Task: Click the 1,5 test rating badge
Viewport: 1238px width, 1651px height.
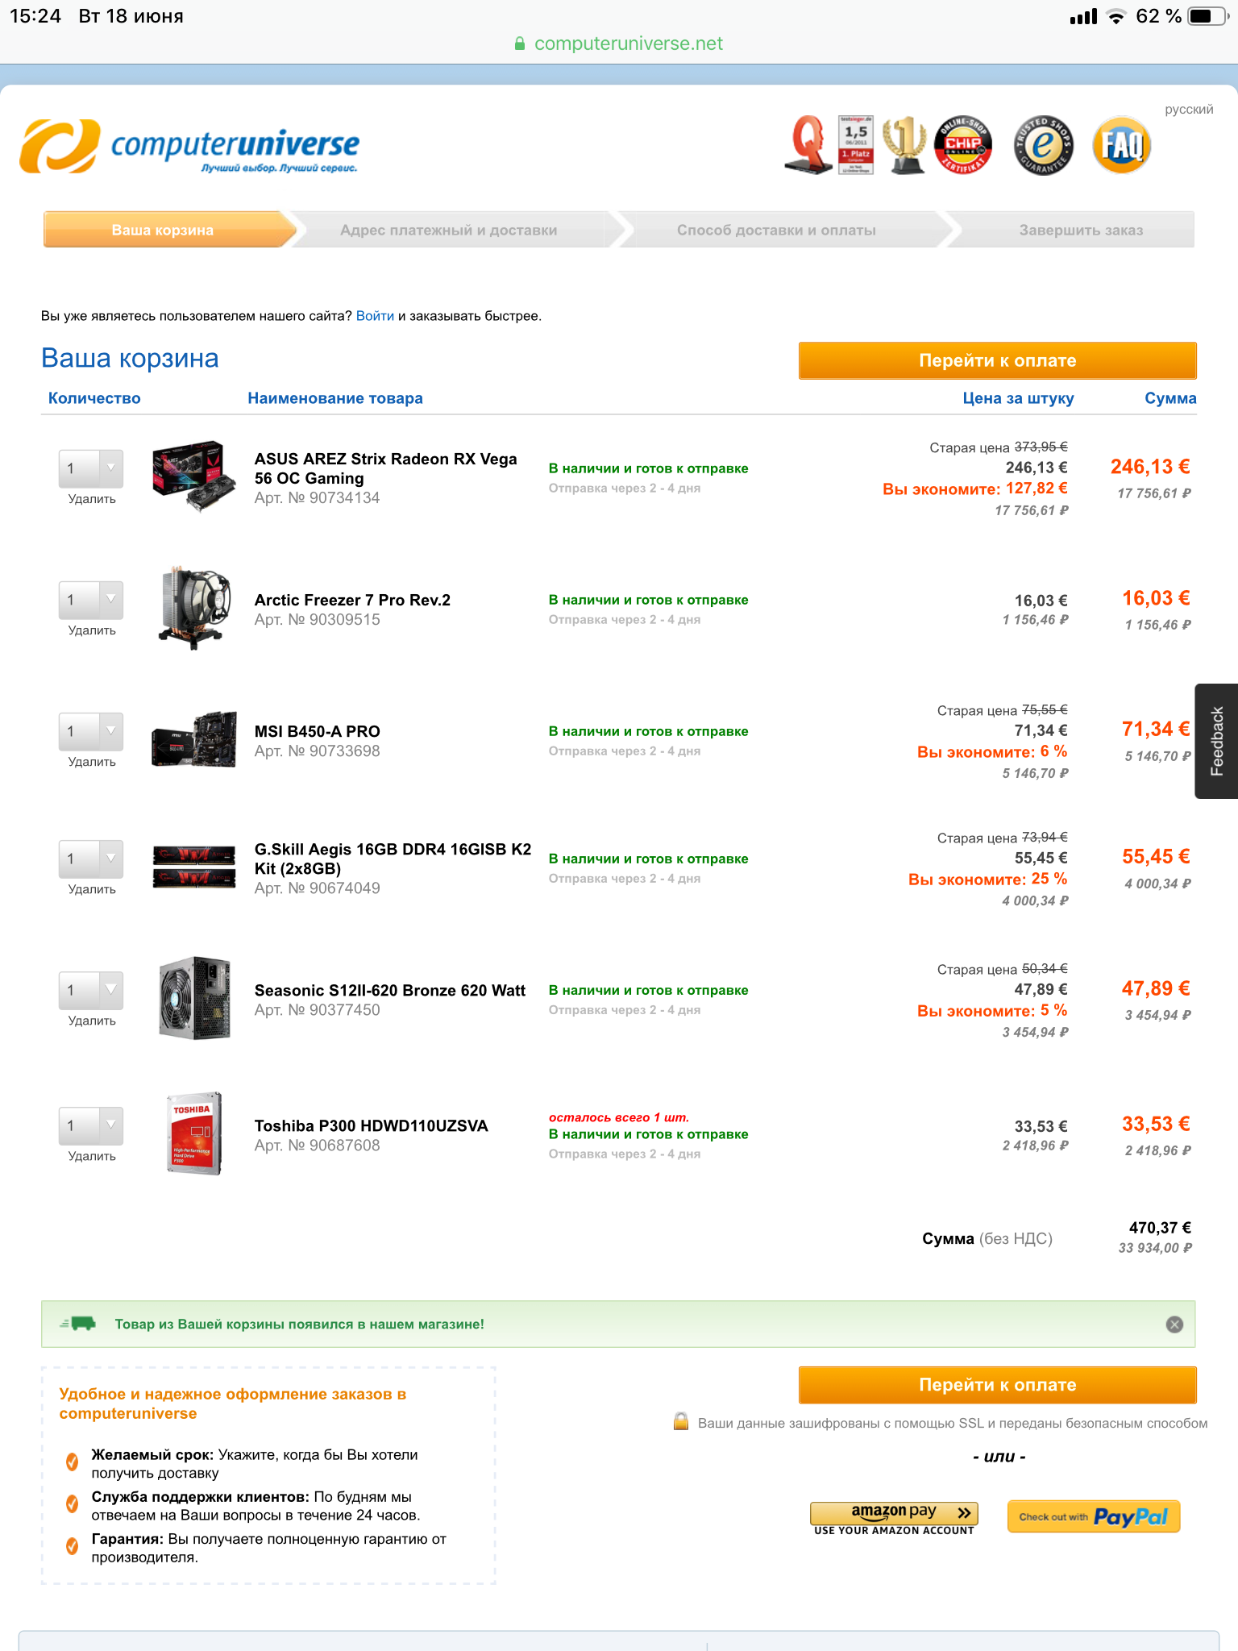Action: [x=856, y=145]
